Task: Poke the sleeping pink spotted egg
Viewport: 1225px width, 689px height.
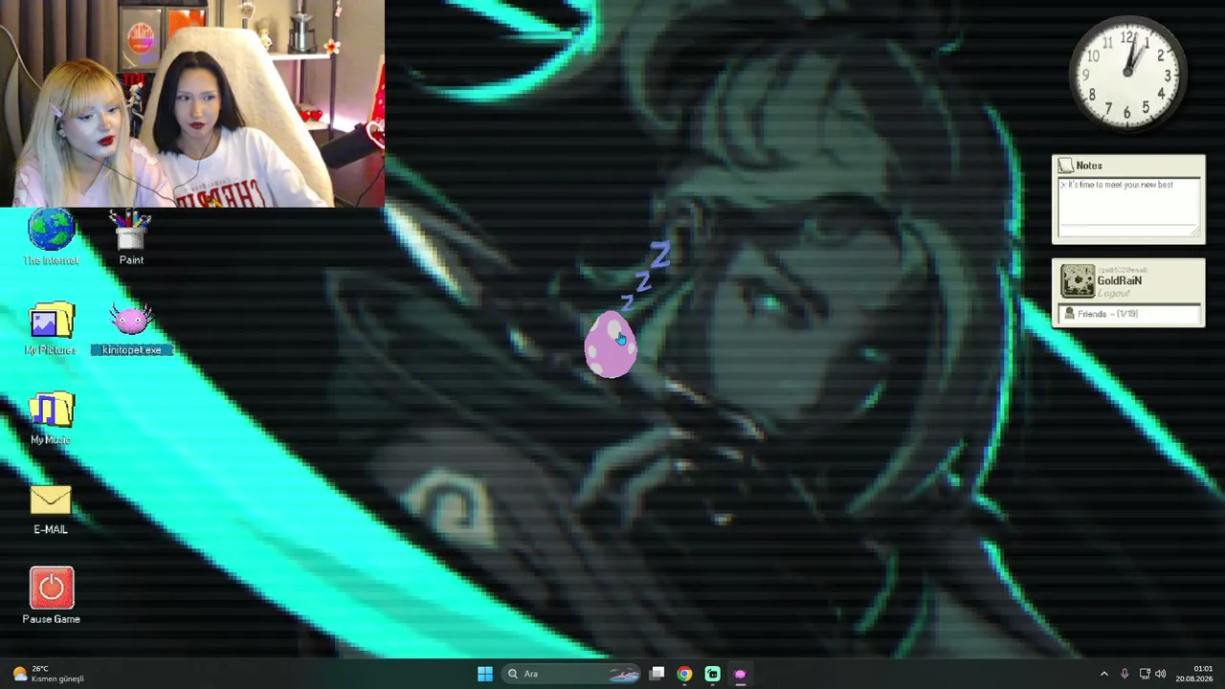Action: click(x=610, y=344)
